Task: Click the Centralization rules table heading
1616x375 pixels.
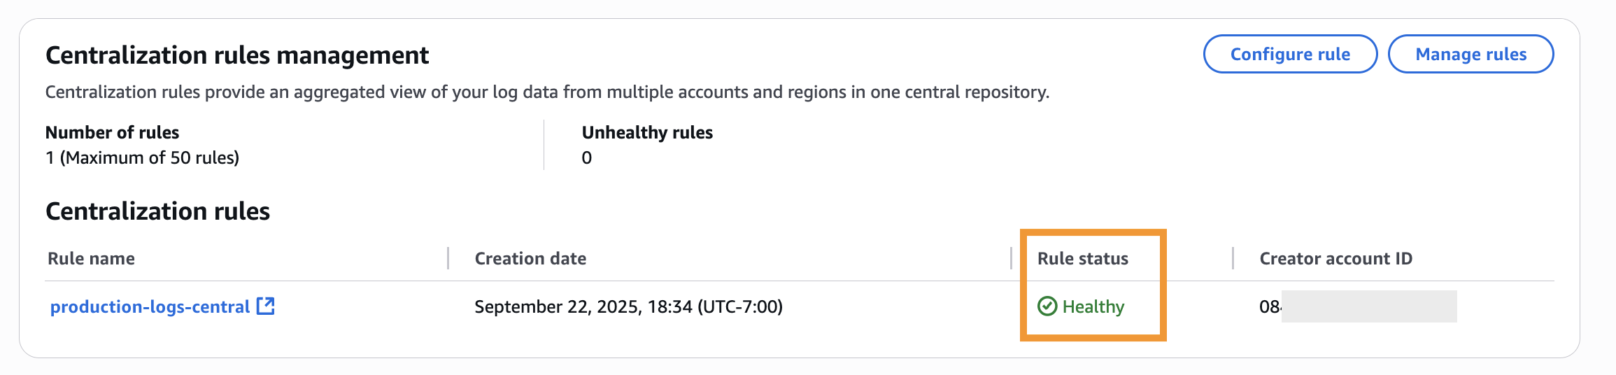Action: 157,211
